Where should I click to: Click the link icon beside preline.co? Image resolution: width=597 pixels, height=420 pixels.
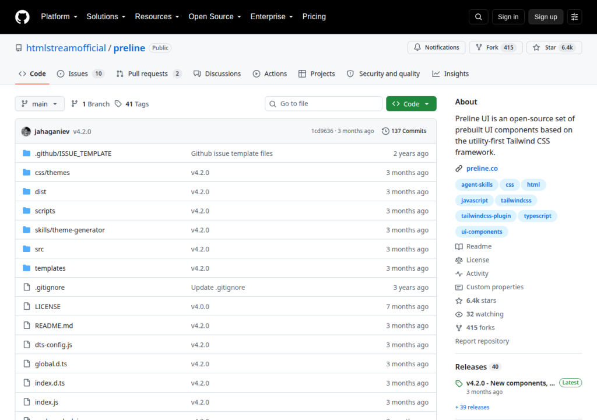[x=459, y=169]
